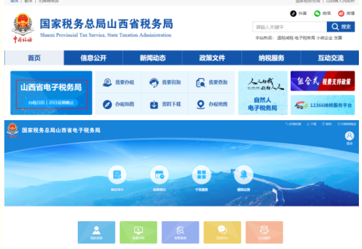Select the 办税地图 map pin icon
362x249 pixels.
200,105
